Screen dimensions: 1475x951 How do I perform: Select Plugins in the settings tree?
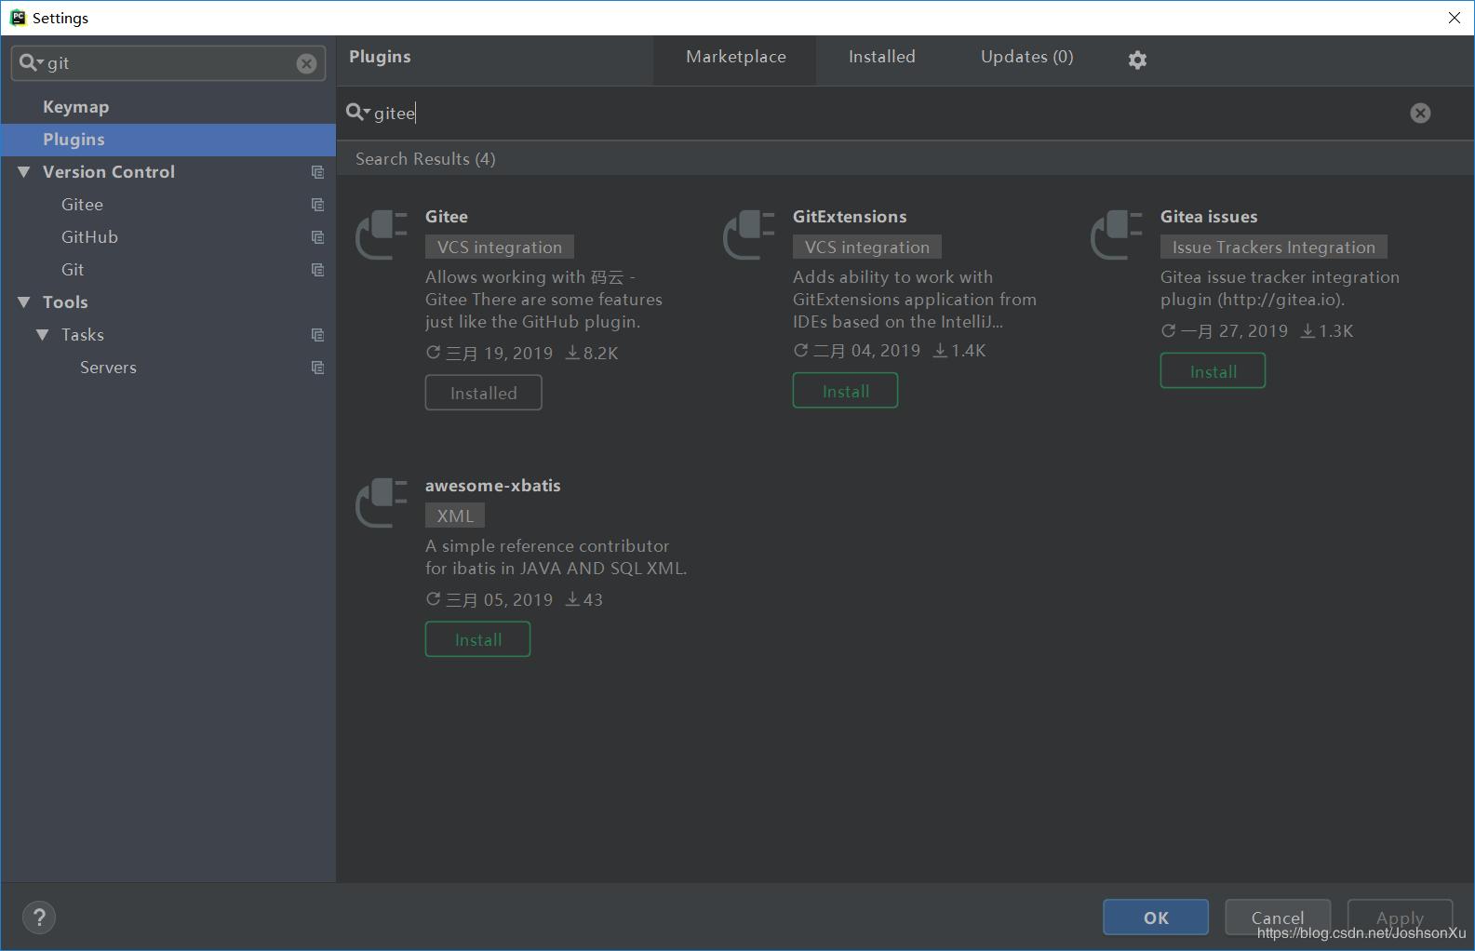click(168, 140)
